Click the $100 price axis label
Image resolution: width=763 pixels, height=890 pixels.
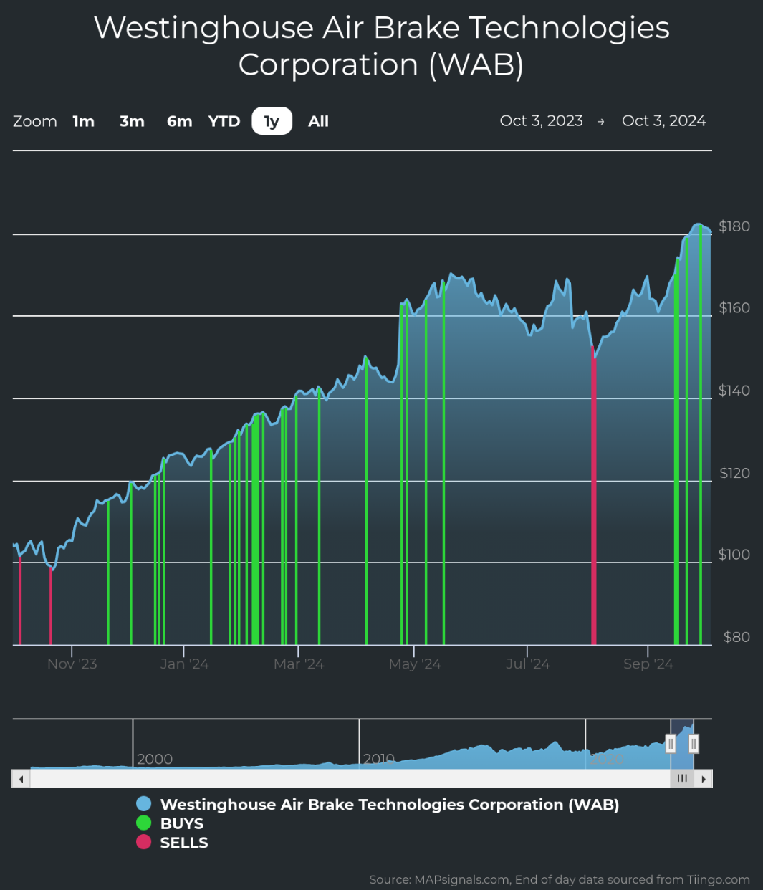734,555
